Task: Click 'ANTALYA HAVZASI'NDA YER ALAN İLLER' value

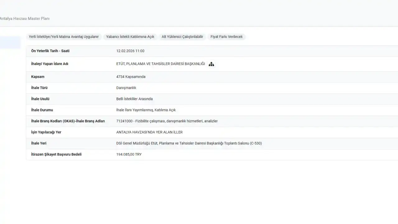Action: click(149, 132)
